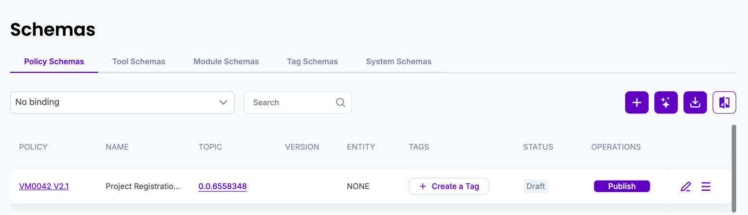Open the VM0042 V2.1 policy link
Screen dimensions: 748x215
44,186
